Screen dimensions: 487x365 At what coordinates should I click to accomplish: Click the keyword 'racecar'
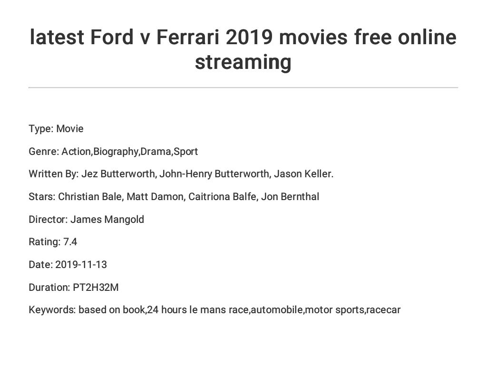(383, 310)
